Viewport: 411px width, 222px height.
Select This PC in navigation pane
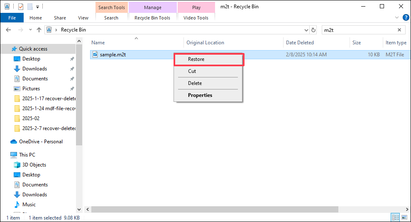coord(27,155)
